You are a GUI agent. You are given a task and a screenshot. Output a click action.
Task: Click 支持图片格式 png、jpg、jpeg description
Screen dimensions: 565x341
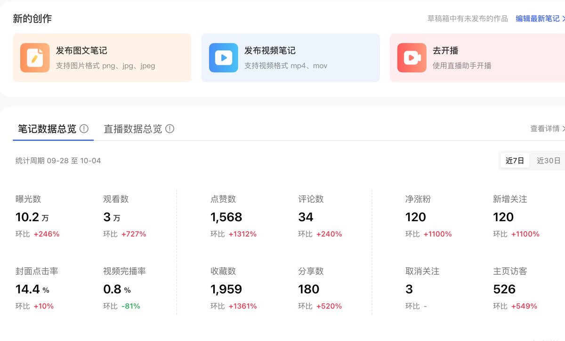tap(105, 66)
